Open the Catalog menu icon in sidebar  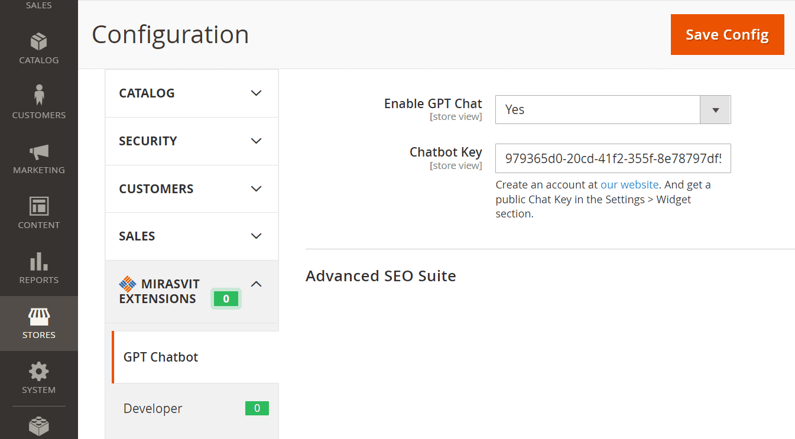[x=39, y=43]
